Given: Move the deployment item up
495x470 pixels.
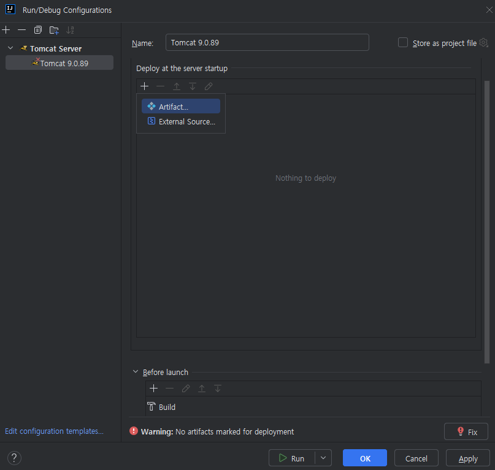Looking at the screenshot, I should tap(177, 86).
